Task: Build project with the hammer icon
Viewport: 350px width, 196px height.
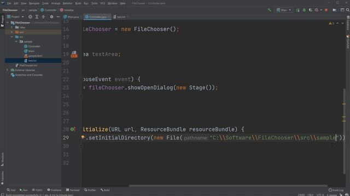Action: click(269, 10)
